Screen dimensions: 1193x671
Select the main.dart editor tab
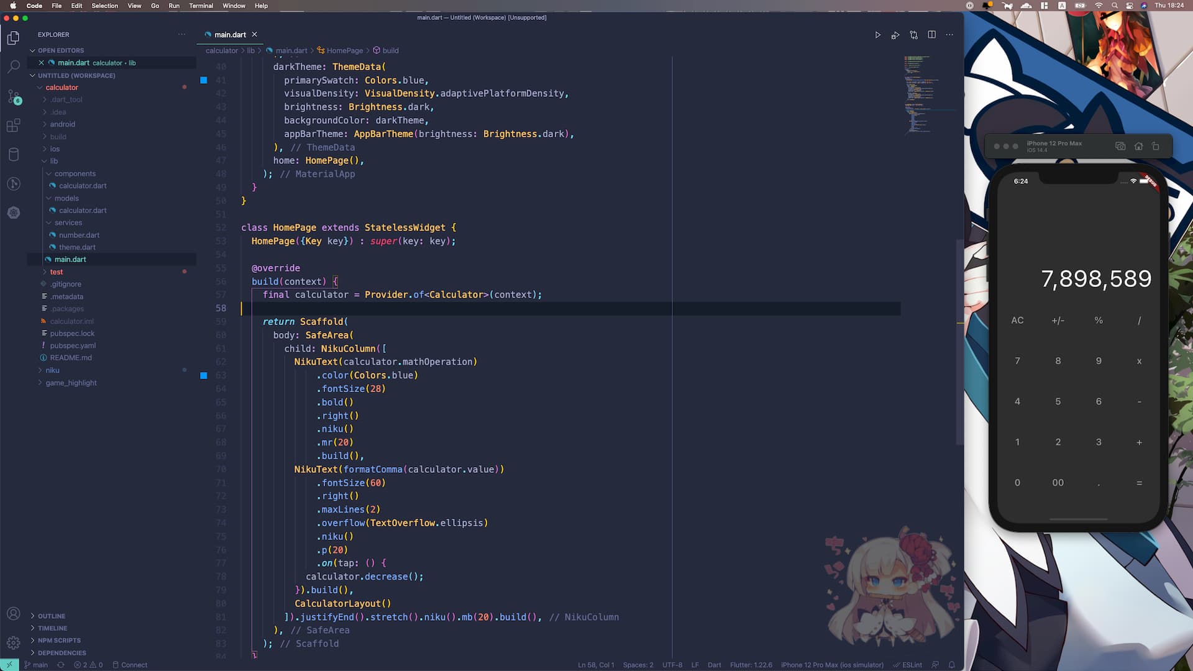(x=230, y=35)
